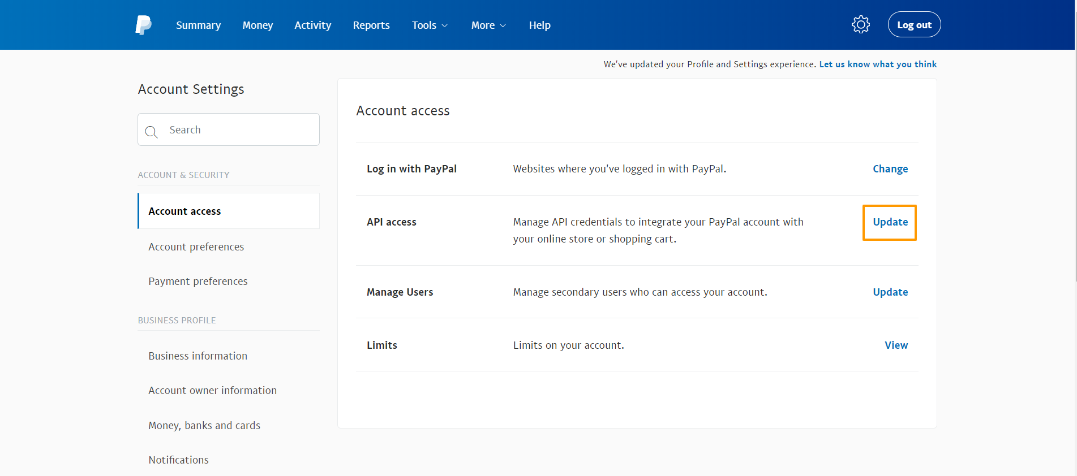Select Money, banks and cards
Screen dimensions: 1077x476
pyautogui.click(x=204, y=426)
